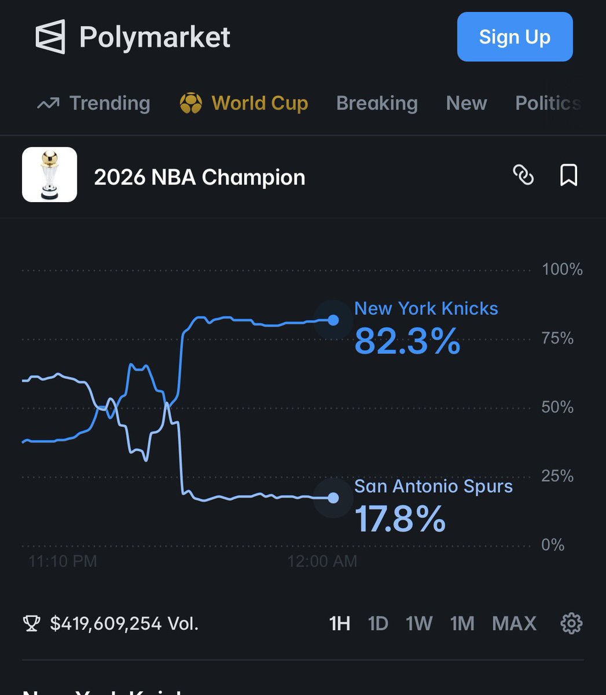The image size is (606, 695).
Task: Select the 1M chart range
Action: 462,624
